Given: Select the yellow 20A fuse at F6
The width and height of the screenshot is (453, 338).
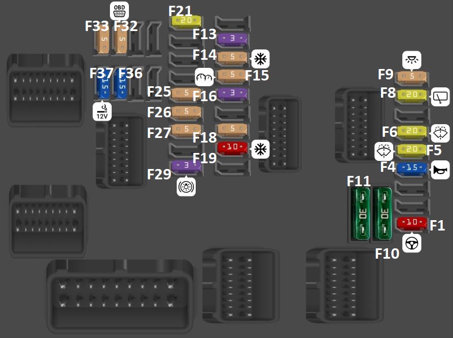Looking at the screenshot, I should (412, 131).
